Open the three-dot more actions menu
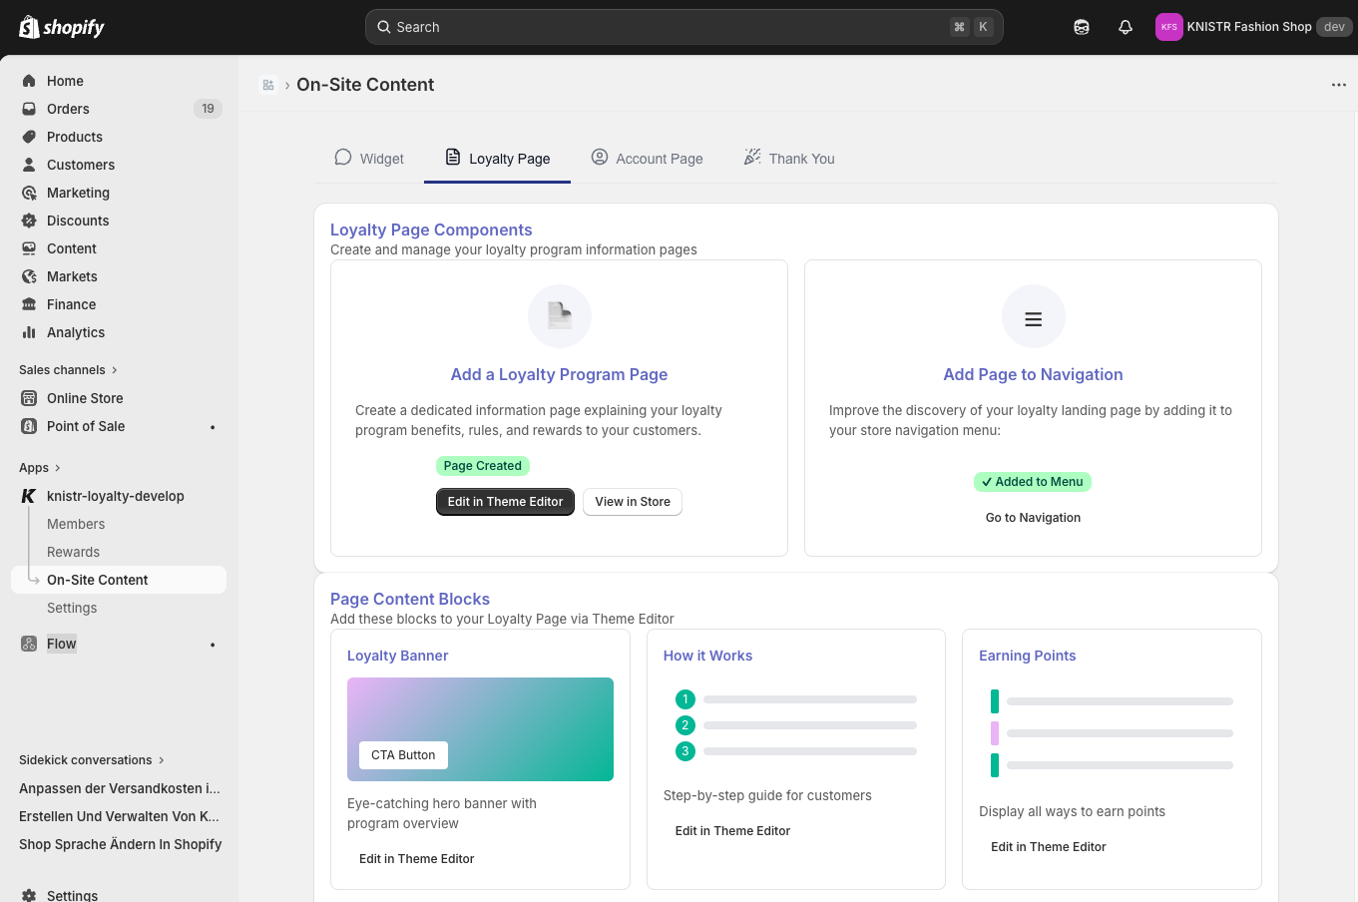 point(1339,85)
